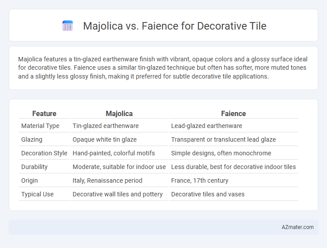Viewport: 327px width, 248px height.
Task: Select the title 'Majolica vs. Faience for Decorative Tile'
Action: point(175,26)
